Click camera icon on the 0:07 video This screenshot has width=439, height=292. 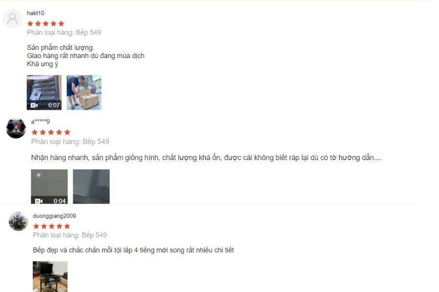(34, 105)
